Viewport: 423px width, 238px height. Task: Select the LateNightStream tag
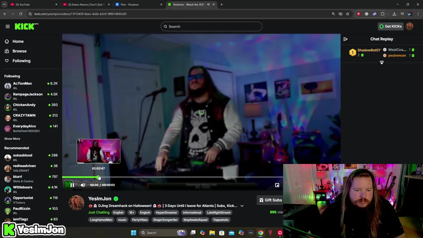(x=219, y=213)
